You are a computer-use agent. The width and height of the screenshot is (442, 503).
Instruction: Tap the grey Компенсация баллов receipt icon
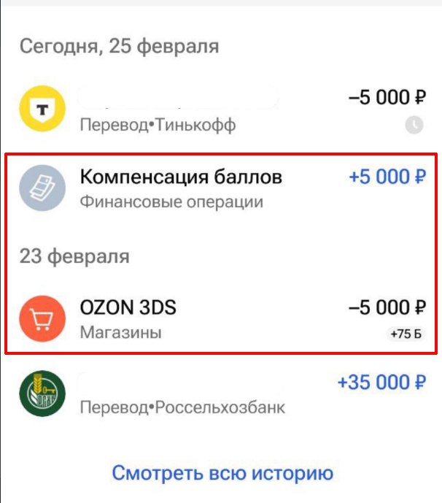coord(42,188)
